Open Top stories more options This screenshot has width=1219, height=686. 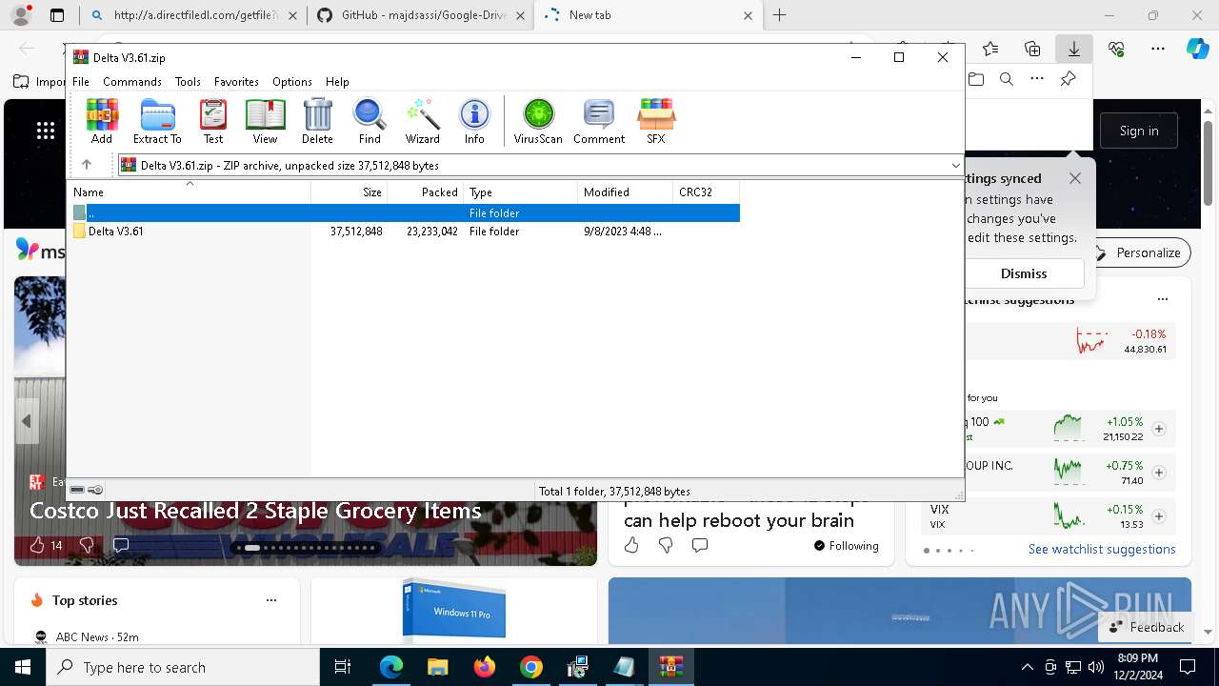(271, 600)
